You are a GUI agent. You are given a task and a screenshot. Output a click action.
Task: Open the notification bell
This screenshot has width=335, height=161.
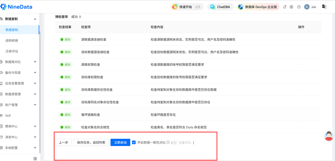(x=284, y=7)
